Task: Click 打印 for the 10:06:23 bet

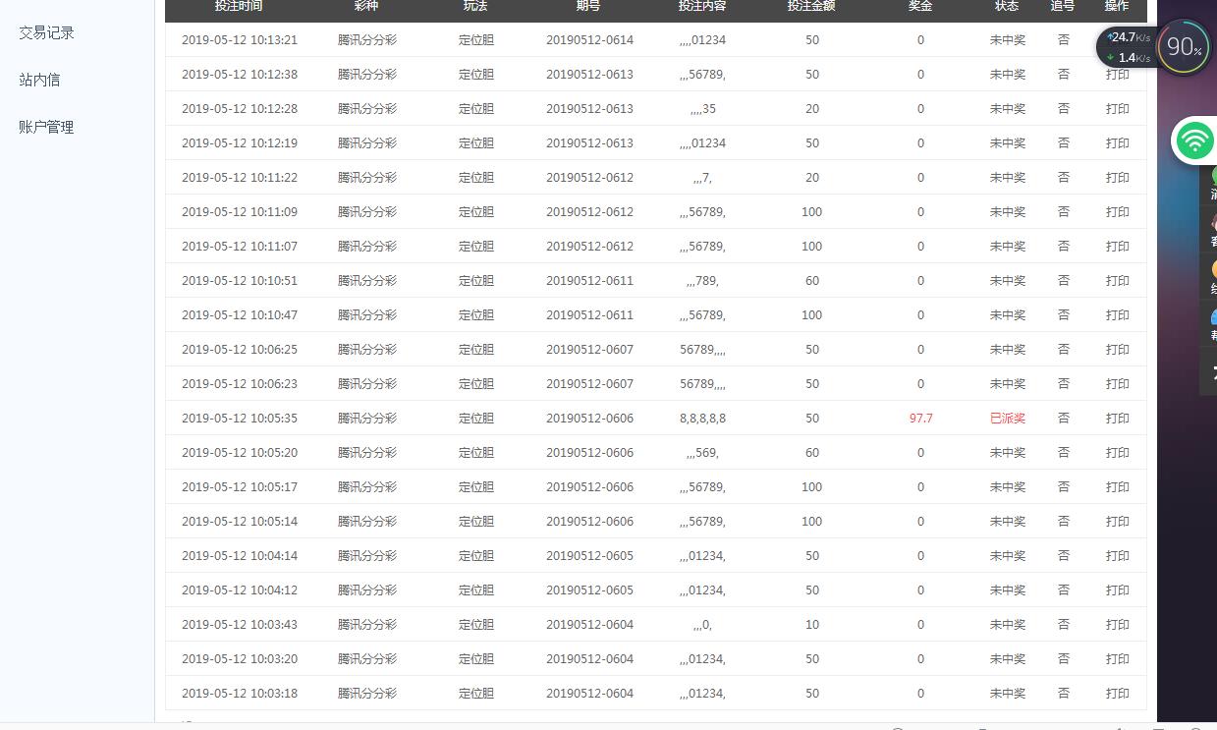Action: click(x=1118, y=384)
